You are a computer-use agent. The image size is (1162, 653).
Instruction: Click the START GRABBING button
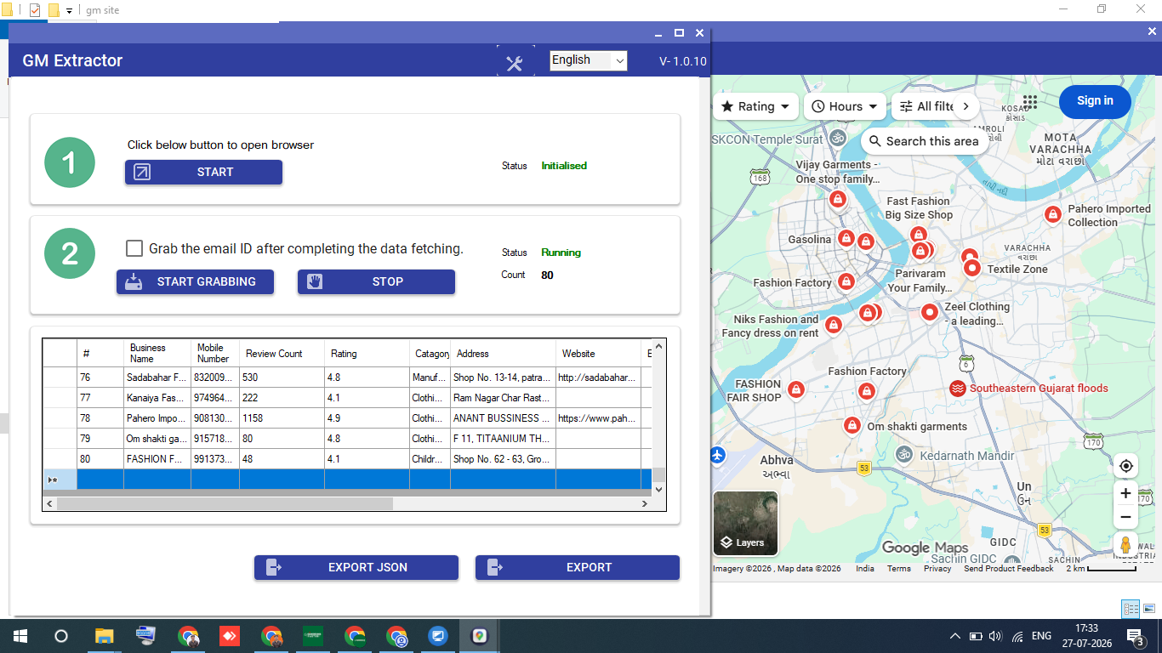pyautogui.click(x=195, y=281)
